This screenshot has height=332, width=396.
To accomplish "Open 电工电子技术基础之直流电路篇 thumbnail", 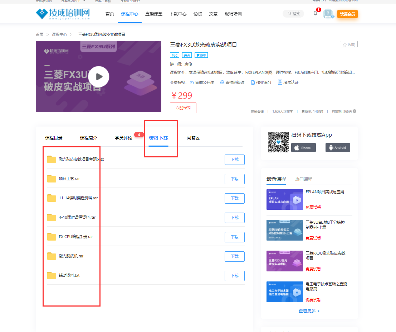I will [x=285, y=292].
